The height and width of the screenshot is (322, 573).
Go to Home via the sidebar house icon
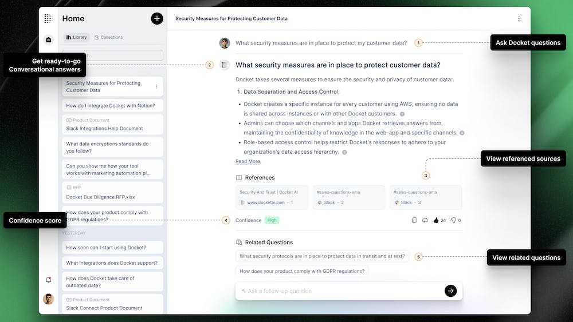[48, 39]
